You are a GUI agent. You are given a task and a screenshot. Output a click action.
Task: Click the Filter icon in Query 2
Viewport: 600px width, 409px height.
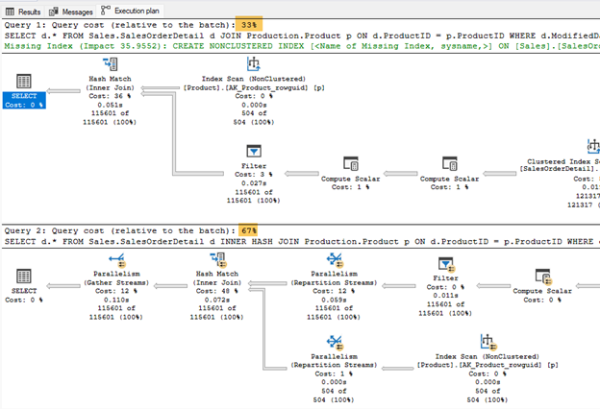click(446, 264)
